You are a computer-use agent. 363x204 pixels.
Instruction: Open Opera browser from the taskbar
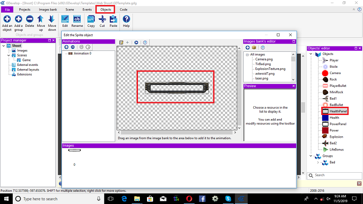189,199
